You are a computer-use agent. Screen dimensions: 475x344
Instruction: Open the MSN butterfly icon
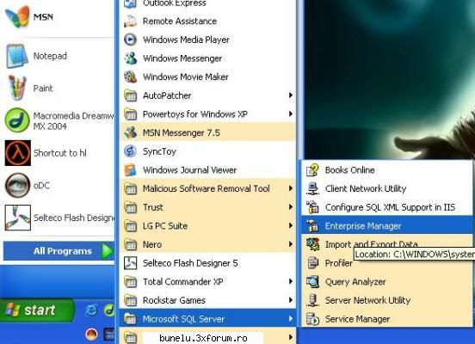(x=17, y=16)
